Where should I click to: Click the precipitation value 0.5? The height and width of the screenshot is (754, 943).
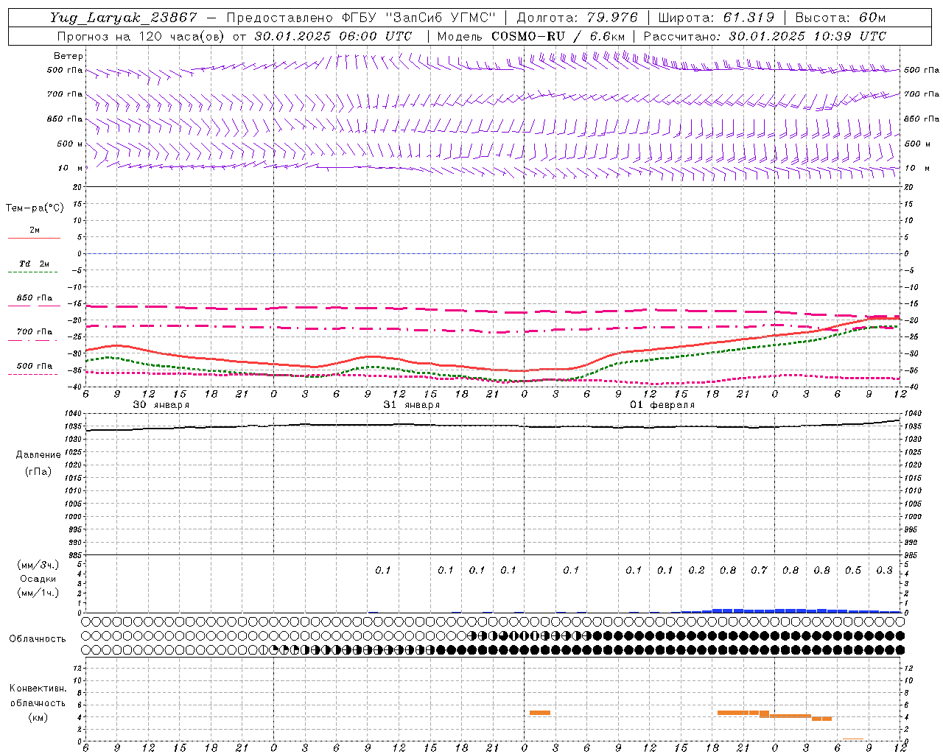[853, 570]
